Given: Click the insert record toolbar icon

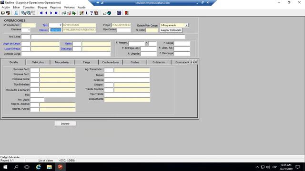Looking at the screenshot, I should 63,13.
